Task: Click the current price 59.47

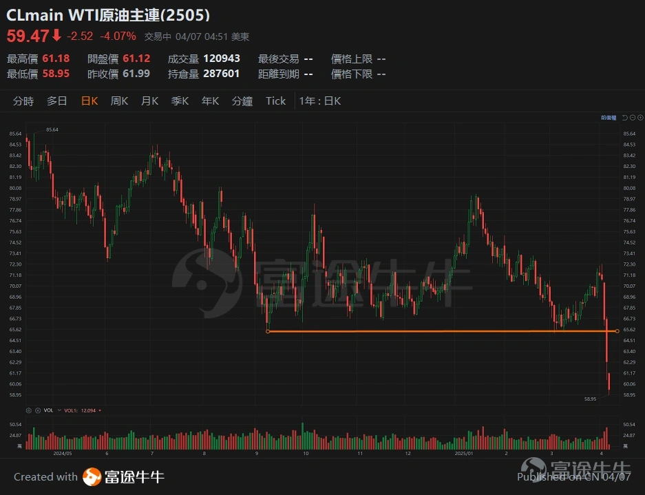Action: click(x=28, y=36)
